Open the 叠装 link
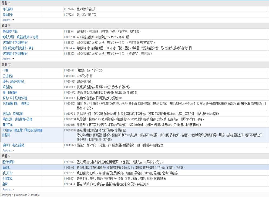 [5, 184]
